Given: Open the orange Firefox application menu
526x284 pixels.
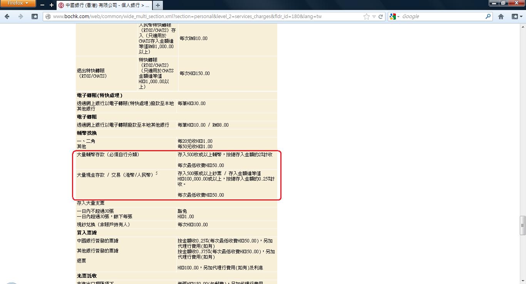Looking at the screenshot, I should pos(18,3).
